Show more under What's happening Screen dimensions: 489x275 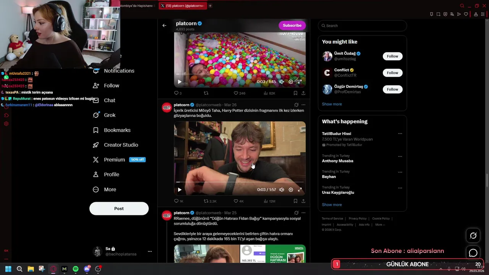tap(332, 205)
